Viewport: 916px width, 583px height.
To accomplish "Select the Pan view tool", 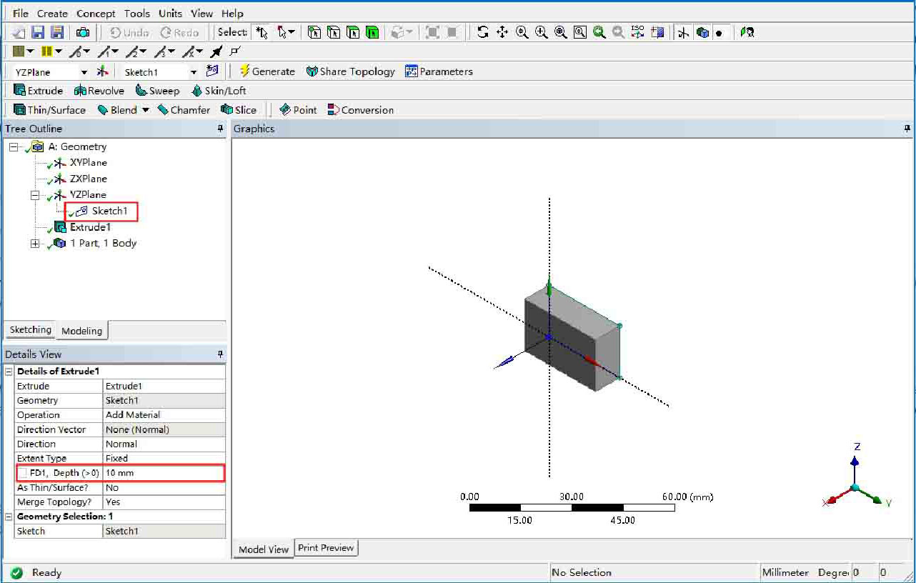I will (502, 32).
